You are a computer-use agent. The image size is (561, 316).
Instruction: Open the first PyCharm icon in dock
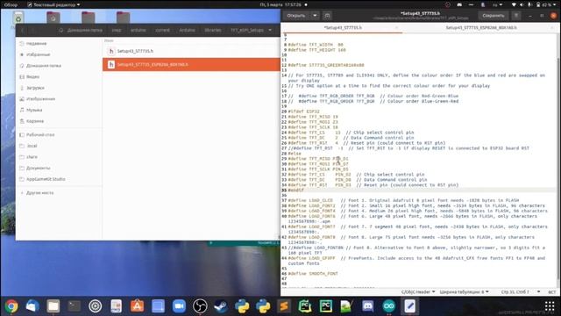(x=305, y=306)
